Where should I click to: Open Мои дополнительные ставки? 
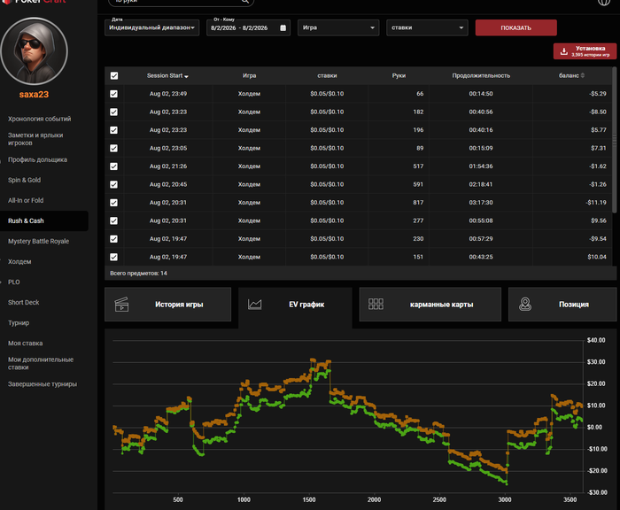(41, 363)
